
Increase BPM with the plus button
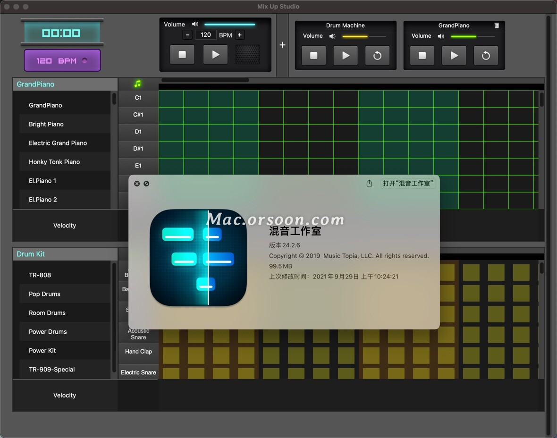point(240,35)
